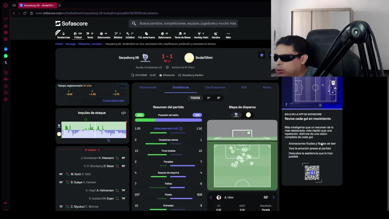Select the Fútbol sport category

(78, 35)
